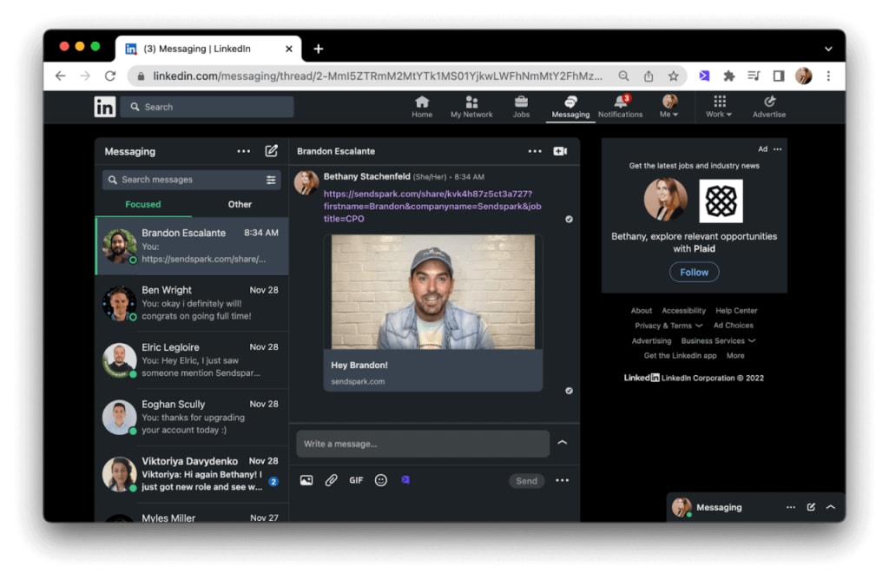Image resolution: width=889 pixels, height=580 pixels.
Task: Open the sendspark.com share link
Action: point(432,207)
